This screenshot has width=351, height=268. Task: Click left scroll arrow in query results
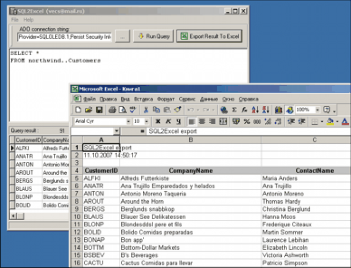(x=13, y=216)
